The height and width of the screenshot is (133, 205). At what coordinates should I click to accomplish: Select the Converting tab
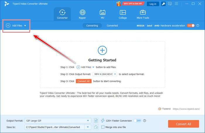(92, 25)
